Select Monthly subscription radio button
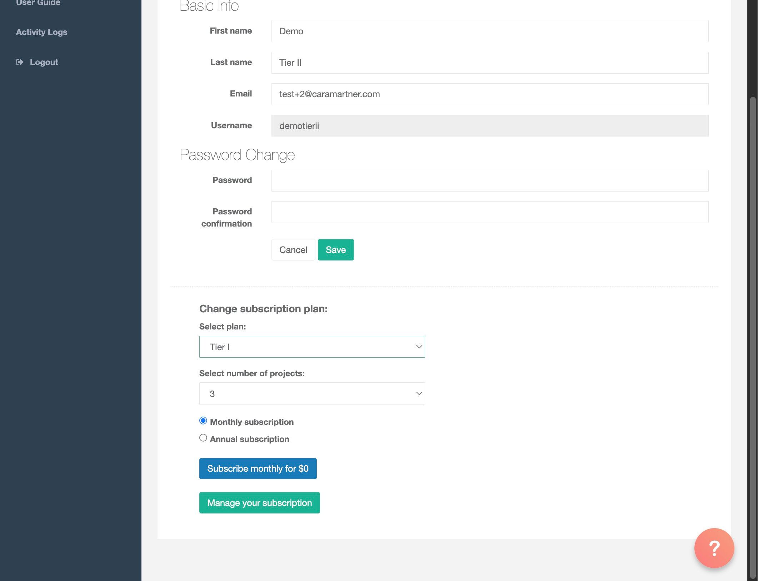This screenshot has height=581, width=758. pos(203,421)
